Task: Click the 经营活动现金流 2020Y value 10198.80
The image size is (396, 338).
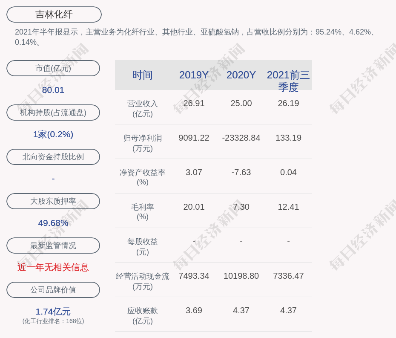Action: [241, 276]
